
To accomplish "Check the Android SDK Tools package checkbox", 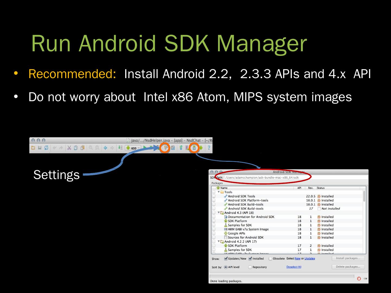I will click(214, 196).
